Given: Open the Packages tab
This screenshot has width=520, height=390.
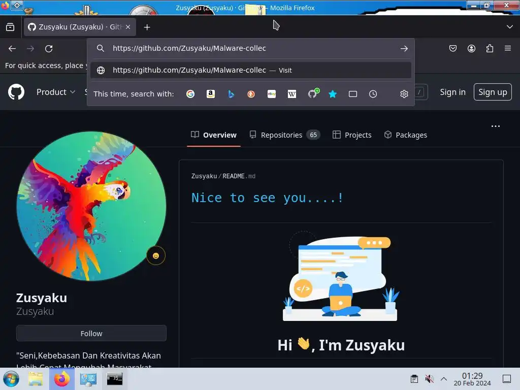Looking at the screenshot, I should click(x=406, y=135).
